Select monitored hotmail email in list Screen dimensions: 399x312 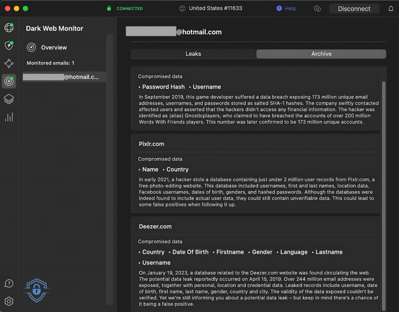(64, 77)
